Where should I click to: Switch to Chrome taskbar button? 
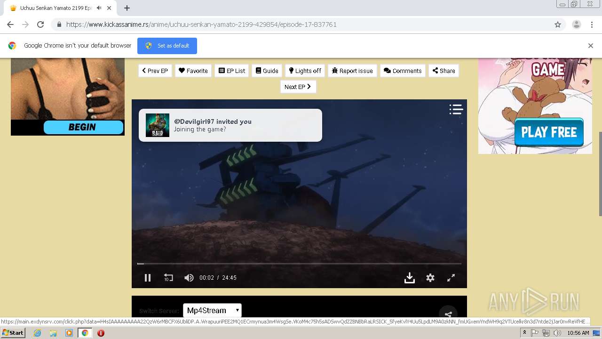[85, 333]
